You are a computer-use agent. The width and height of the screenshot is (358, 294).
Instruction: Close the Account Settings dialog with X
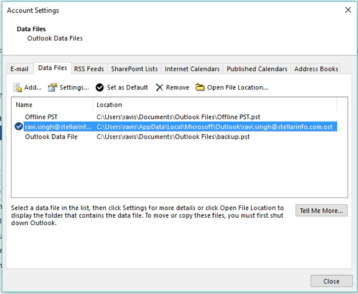348,10
